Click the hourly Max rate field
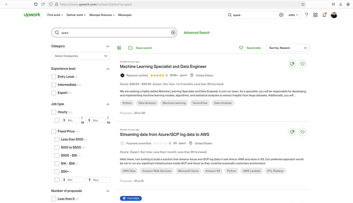 point(96,120)
